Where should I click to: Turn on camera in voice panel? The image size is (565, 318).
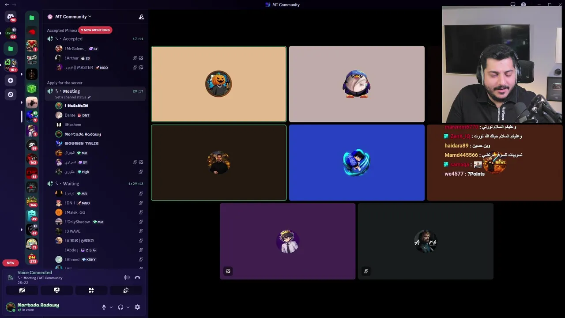(22, 290)
